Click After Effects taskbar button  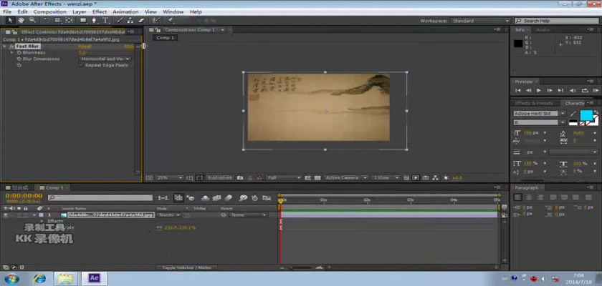point(95,278)
